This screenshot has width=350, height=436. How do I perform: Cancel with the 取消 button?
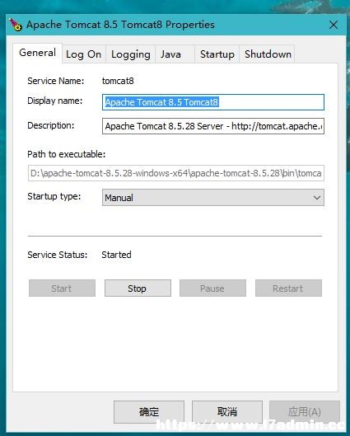click(x=227, y=412)
